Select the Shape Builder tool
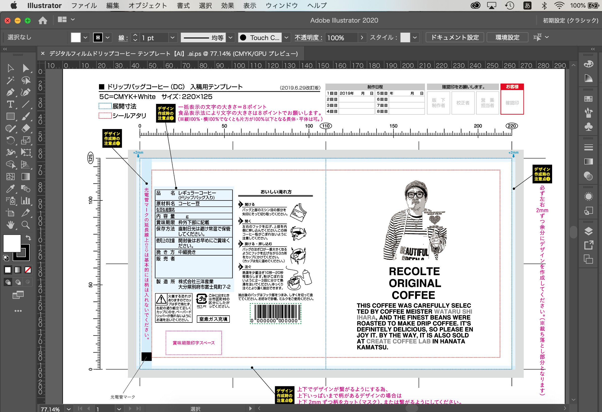This screenshot has width=602, height=412. tap(10, 164)
